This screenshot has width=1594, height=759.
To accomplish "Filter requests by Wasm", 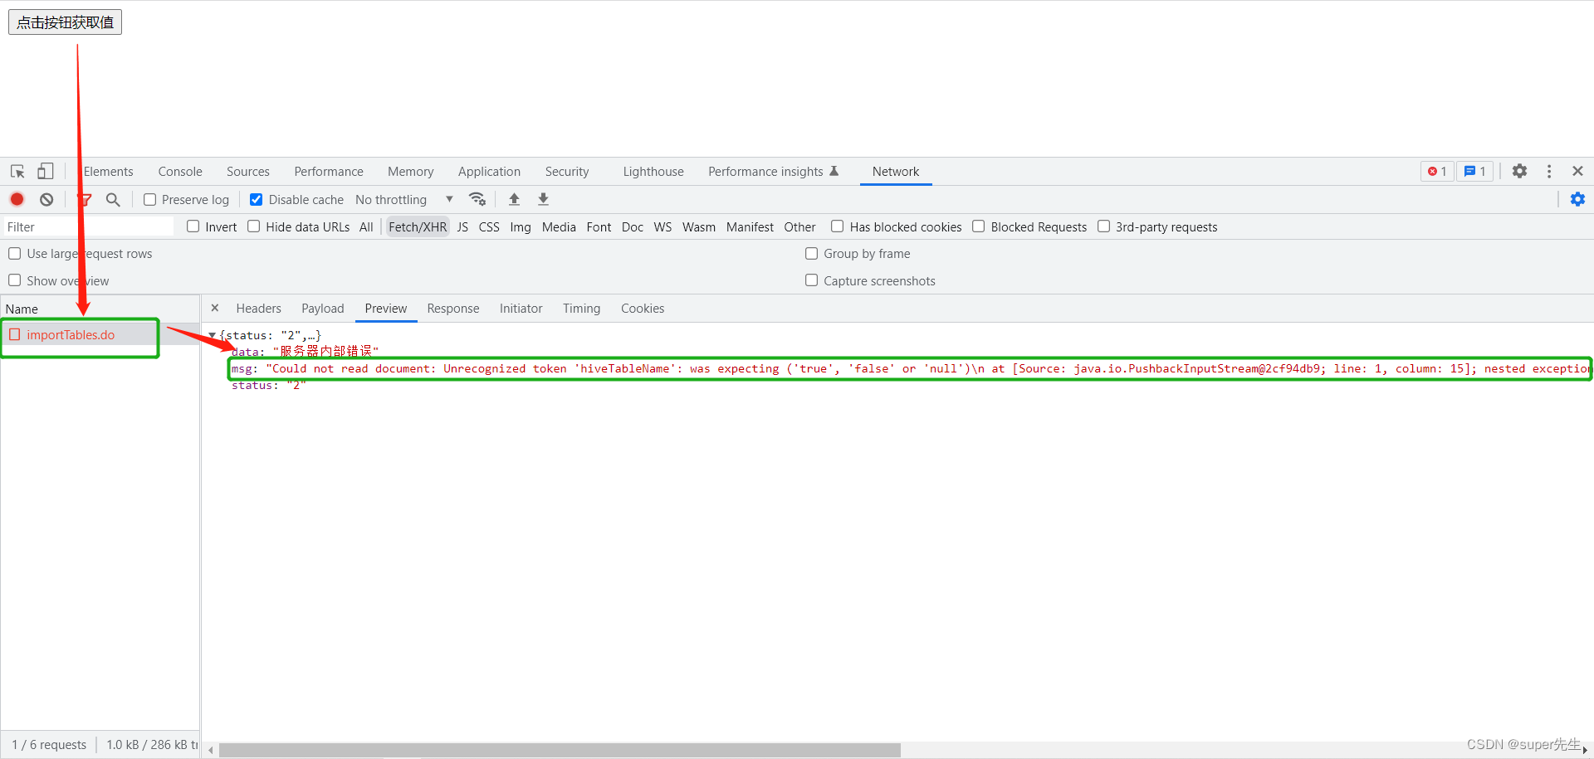I will pyautogui.click(x=699, y=226).
